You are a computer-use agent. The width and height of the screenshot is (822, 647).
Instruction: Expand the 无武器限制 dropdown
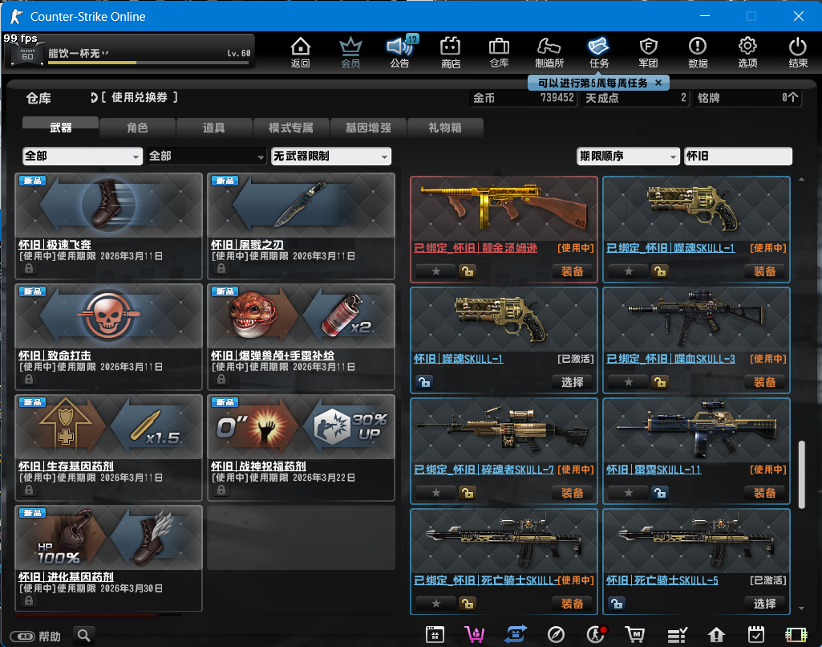[330, 156]
